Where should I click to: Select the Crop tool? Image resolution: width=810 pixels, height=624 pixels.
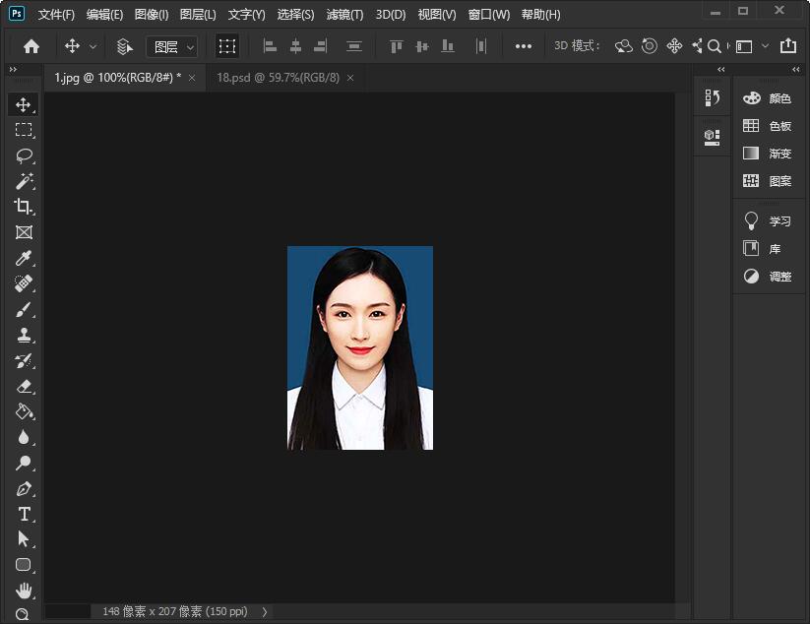click(x=24, y=207)
